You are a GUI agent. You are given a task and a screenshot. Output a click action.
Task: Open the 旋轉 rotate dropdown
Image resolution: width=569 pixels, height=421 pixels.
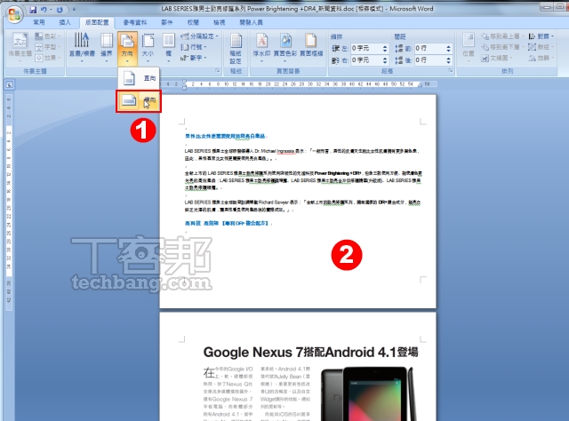coord(541,58)
